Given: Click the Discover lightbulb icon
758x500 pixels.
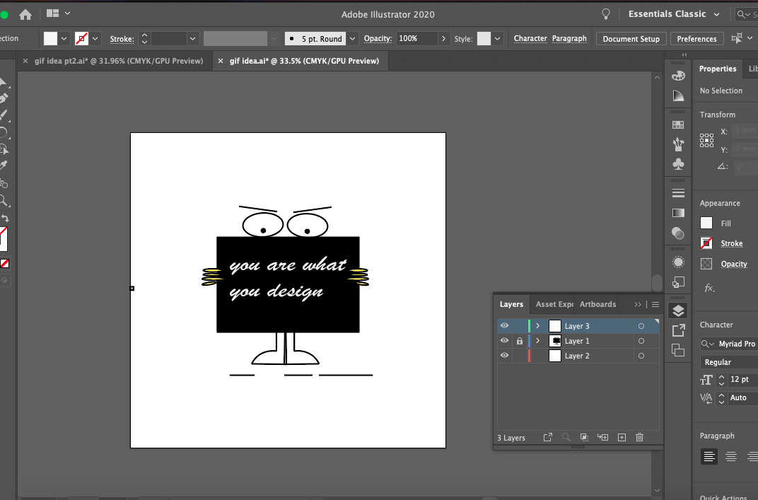Looking at the screenshot, I should (x=605, y=14).
